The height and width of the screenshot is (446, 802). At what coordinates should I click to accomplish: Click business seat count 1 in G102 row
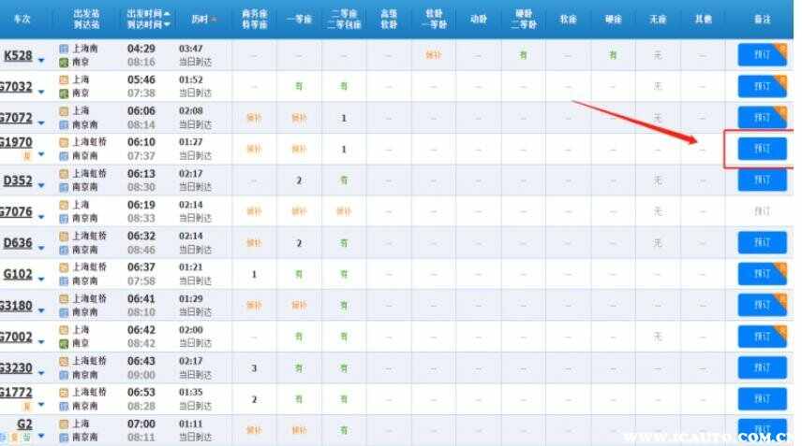pos(254,274)
